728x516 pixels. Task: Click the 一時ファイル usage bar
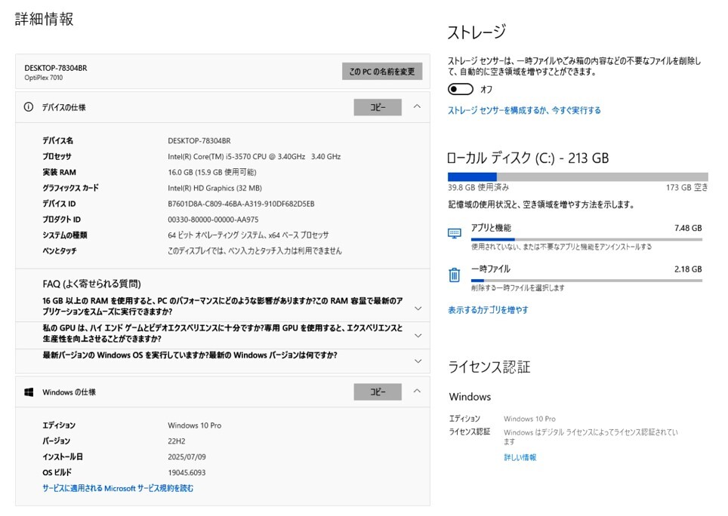coord(586,281)
